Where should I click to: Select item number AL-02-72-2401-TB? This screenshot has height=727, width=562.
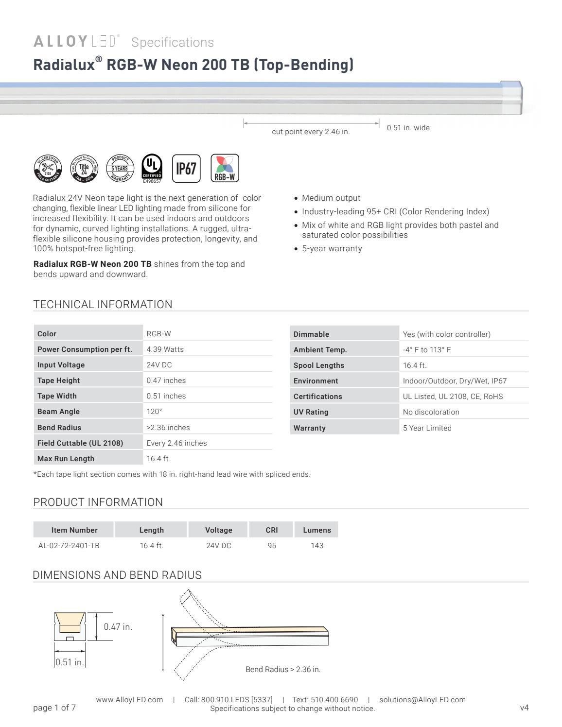pos(69,546)
